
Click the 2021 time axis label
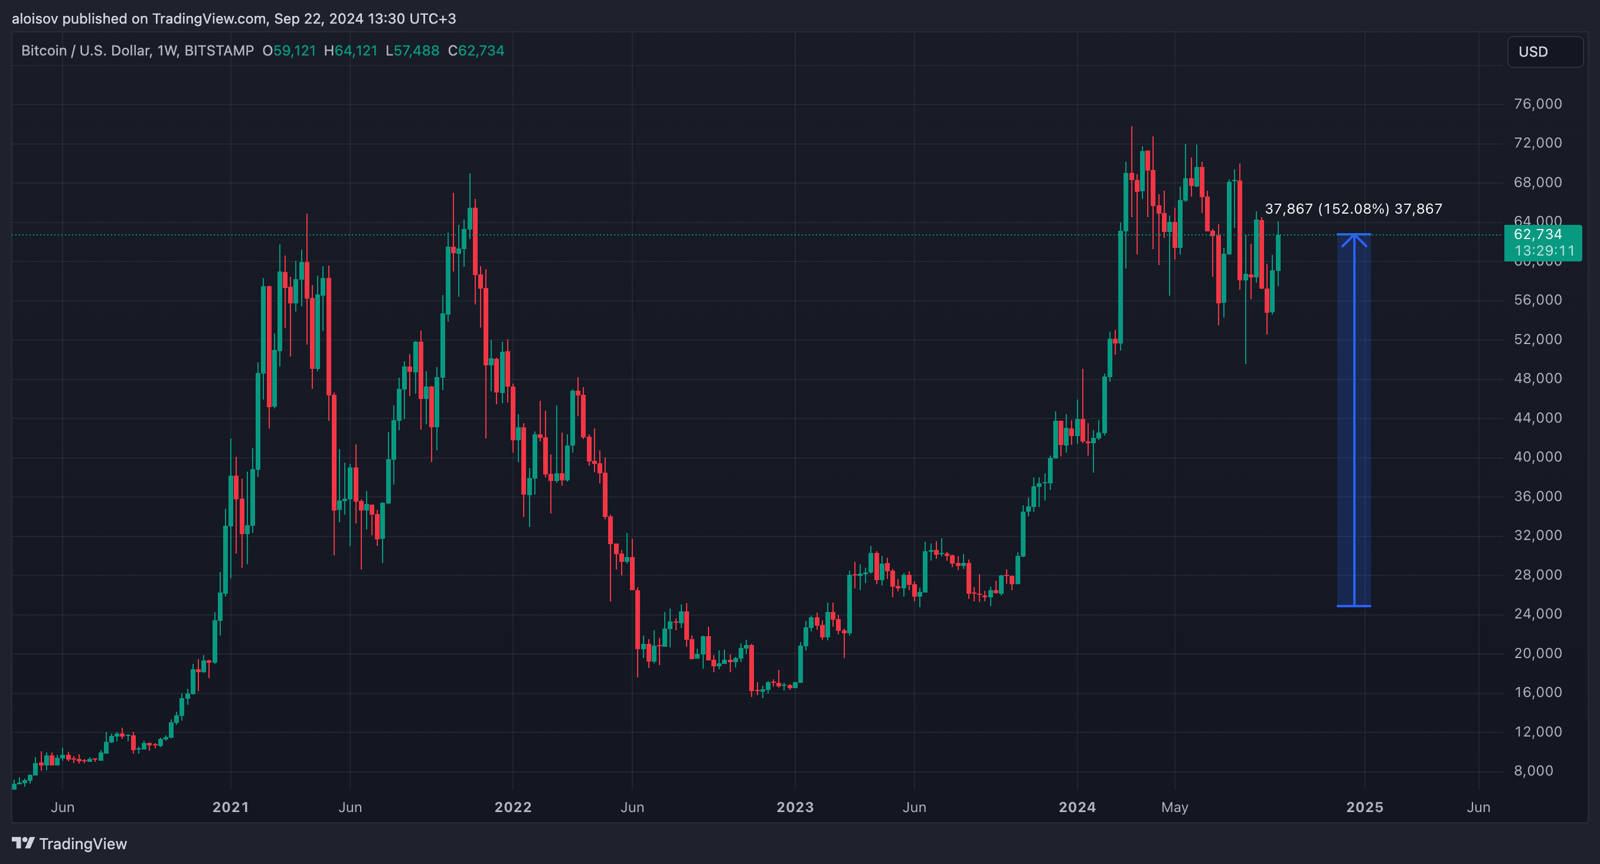230,807
